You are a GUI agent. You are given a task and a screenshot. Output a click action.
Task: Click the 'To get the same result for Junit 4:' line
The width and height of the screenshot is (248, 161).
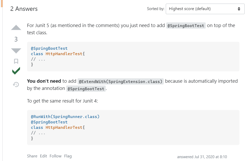(x=62, y=101)
